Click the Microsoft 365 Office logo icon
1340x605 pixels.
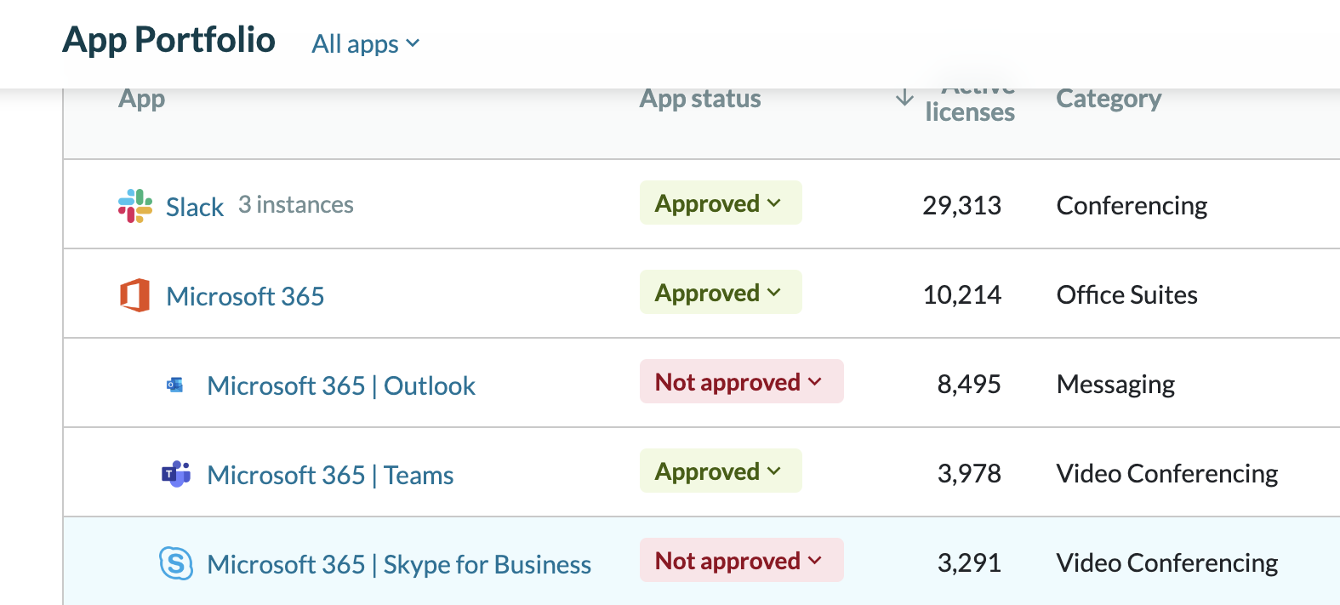click(135, 295)
